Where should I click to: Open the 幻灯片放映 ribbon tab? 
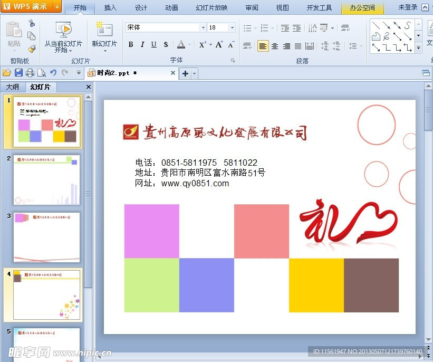[211, 7]
